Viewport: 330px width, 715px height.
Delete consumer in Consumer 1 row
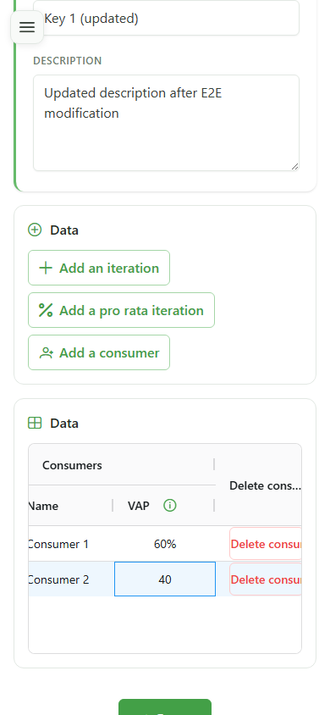pos(266,544)
